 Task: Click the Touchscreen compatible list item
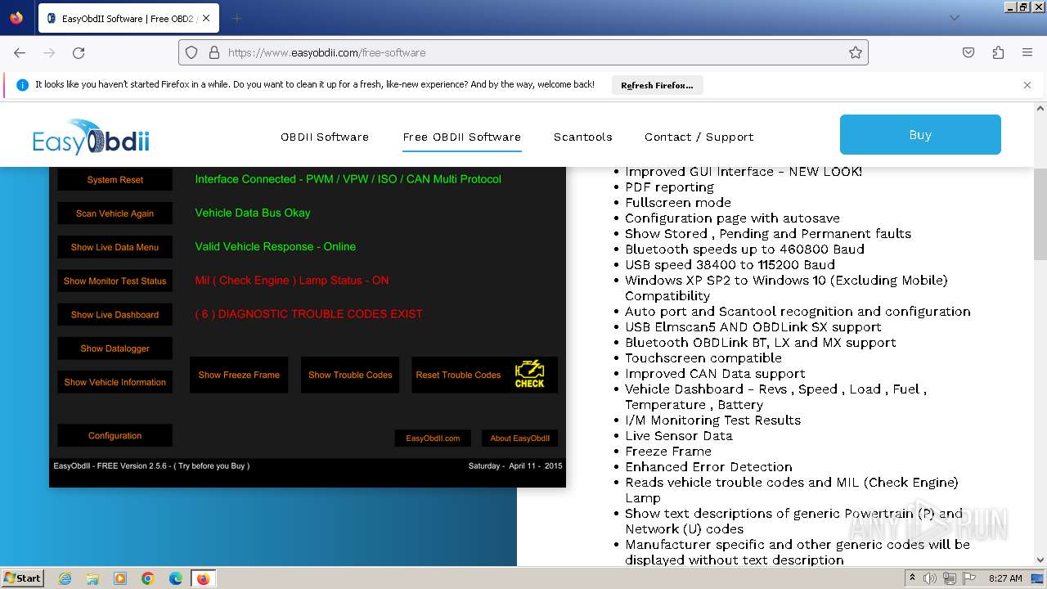(x=703, y=357)
